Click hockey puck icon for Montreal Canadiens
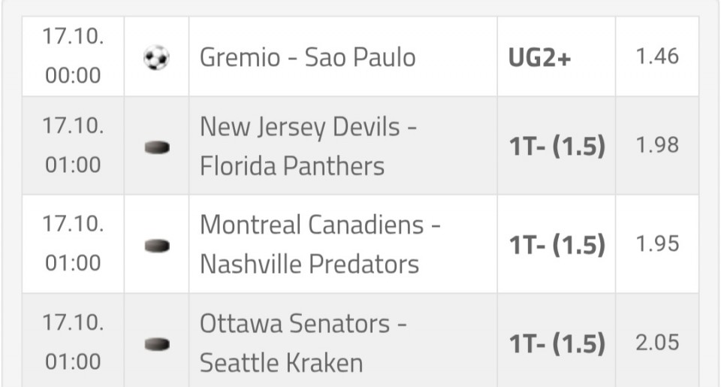 [156, 245]
